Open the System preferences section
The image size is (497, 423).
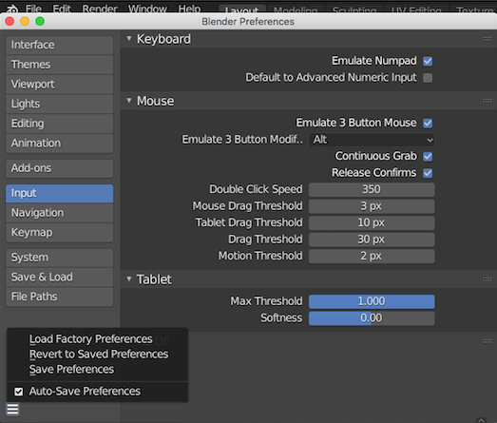(59, 258)
